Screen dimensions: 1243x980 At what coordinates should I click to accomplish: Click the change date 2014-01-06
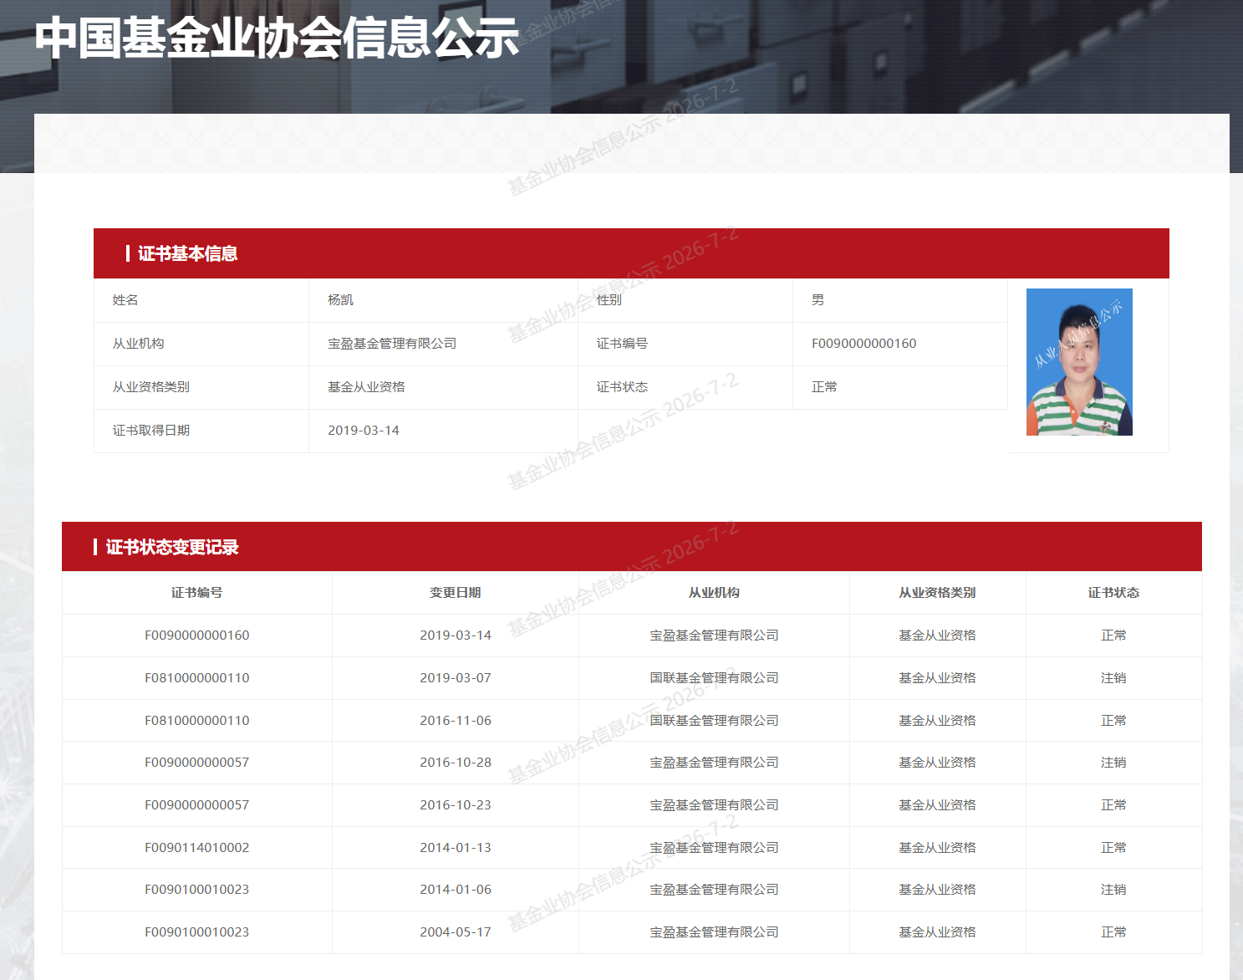456,890
